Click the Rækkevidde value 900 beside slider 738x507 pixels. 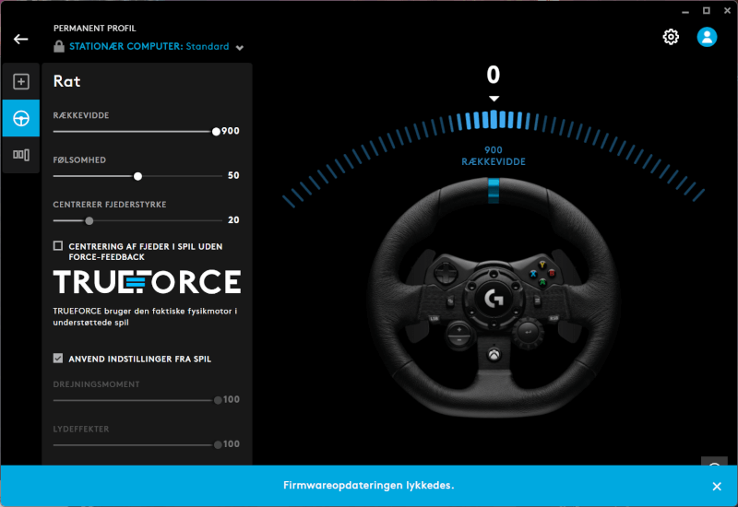231,131
